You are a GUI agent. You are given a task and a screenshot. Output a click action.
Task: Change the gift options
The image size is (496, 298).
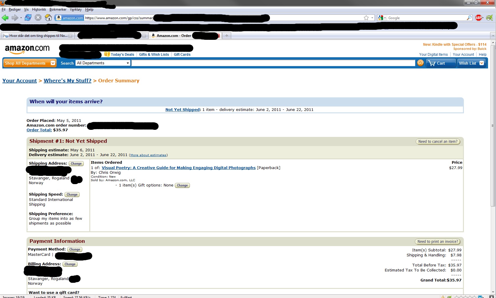(182, 185)
